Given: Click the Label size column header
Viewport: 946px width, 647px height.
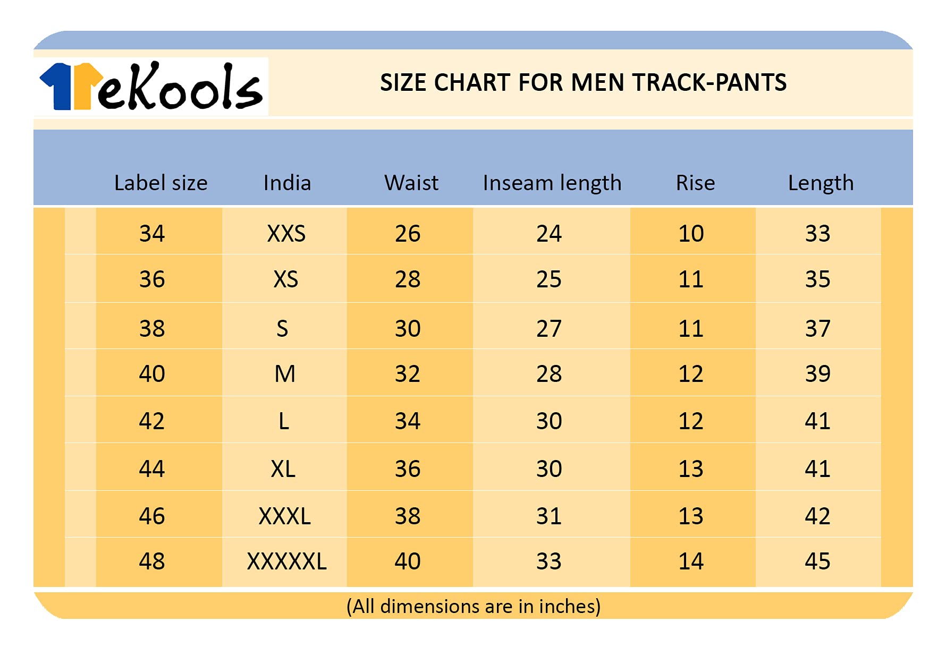Looking at the screenshot, I should [161, 183].
